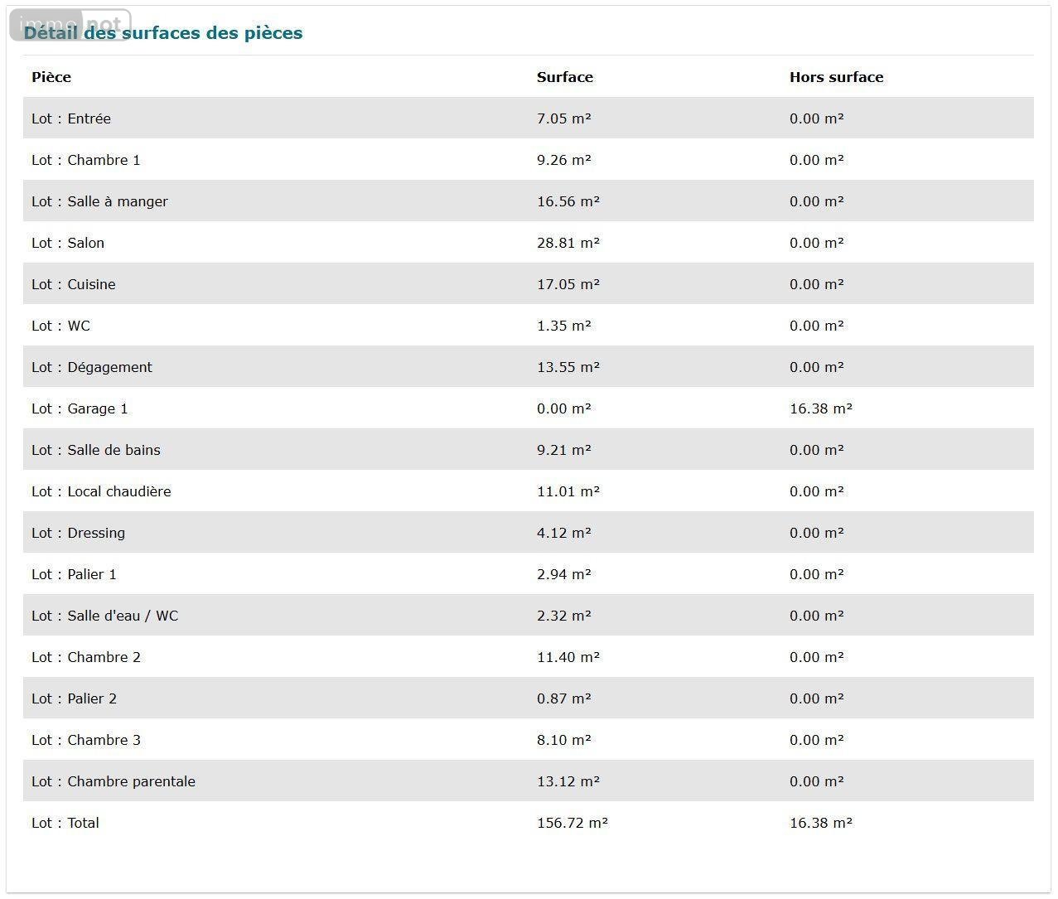Screen dimensions: 1058x899
Task: Click the 'Lot : Local chaudière' row label
Action: click(101, 491)
